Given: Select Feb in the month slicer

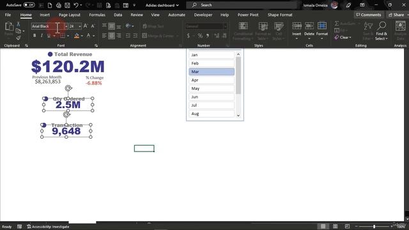Looking at the screenshot, I should coord(212,63).
